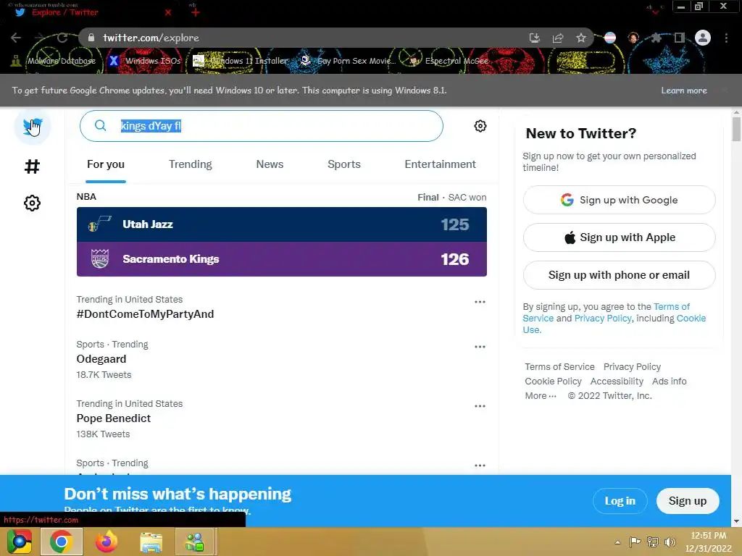The width and height of the screenshot is (742, 556).
Task: Open the Ads info footer link
Action: click(669, 381)
